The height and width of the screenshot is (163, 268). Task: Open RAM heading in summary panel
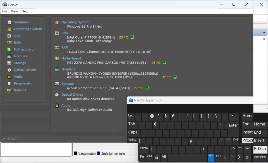[65, 48]
